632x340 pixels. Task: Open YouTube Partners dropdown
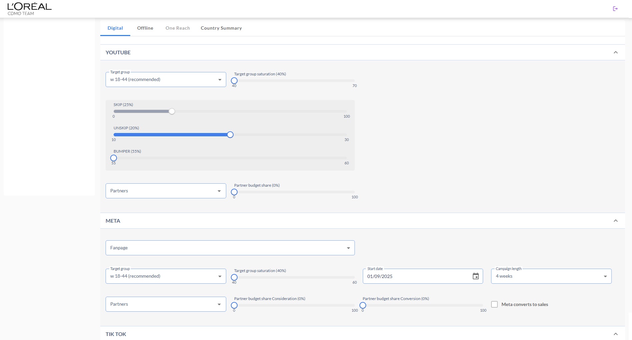pos(166,191)
